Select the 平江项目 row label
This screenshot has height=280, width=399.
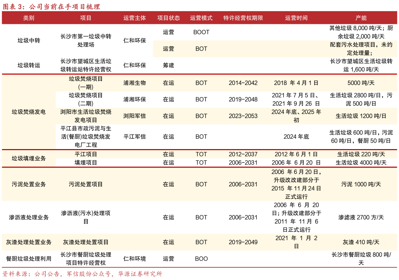[x=85, y=154]
